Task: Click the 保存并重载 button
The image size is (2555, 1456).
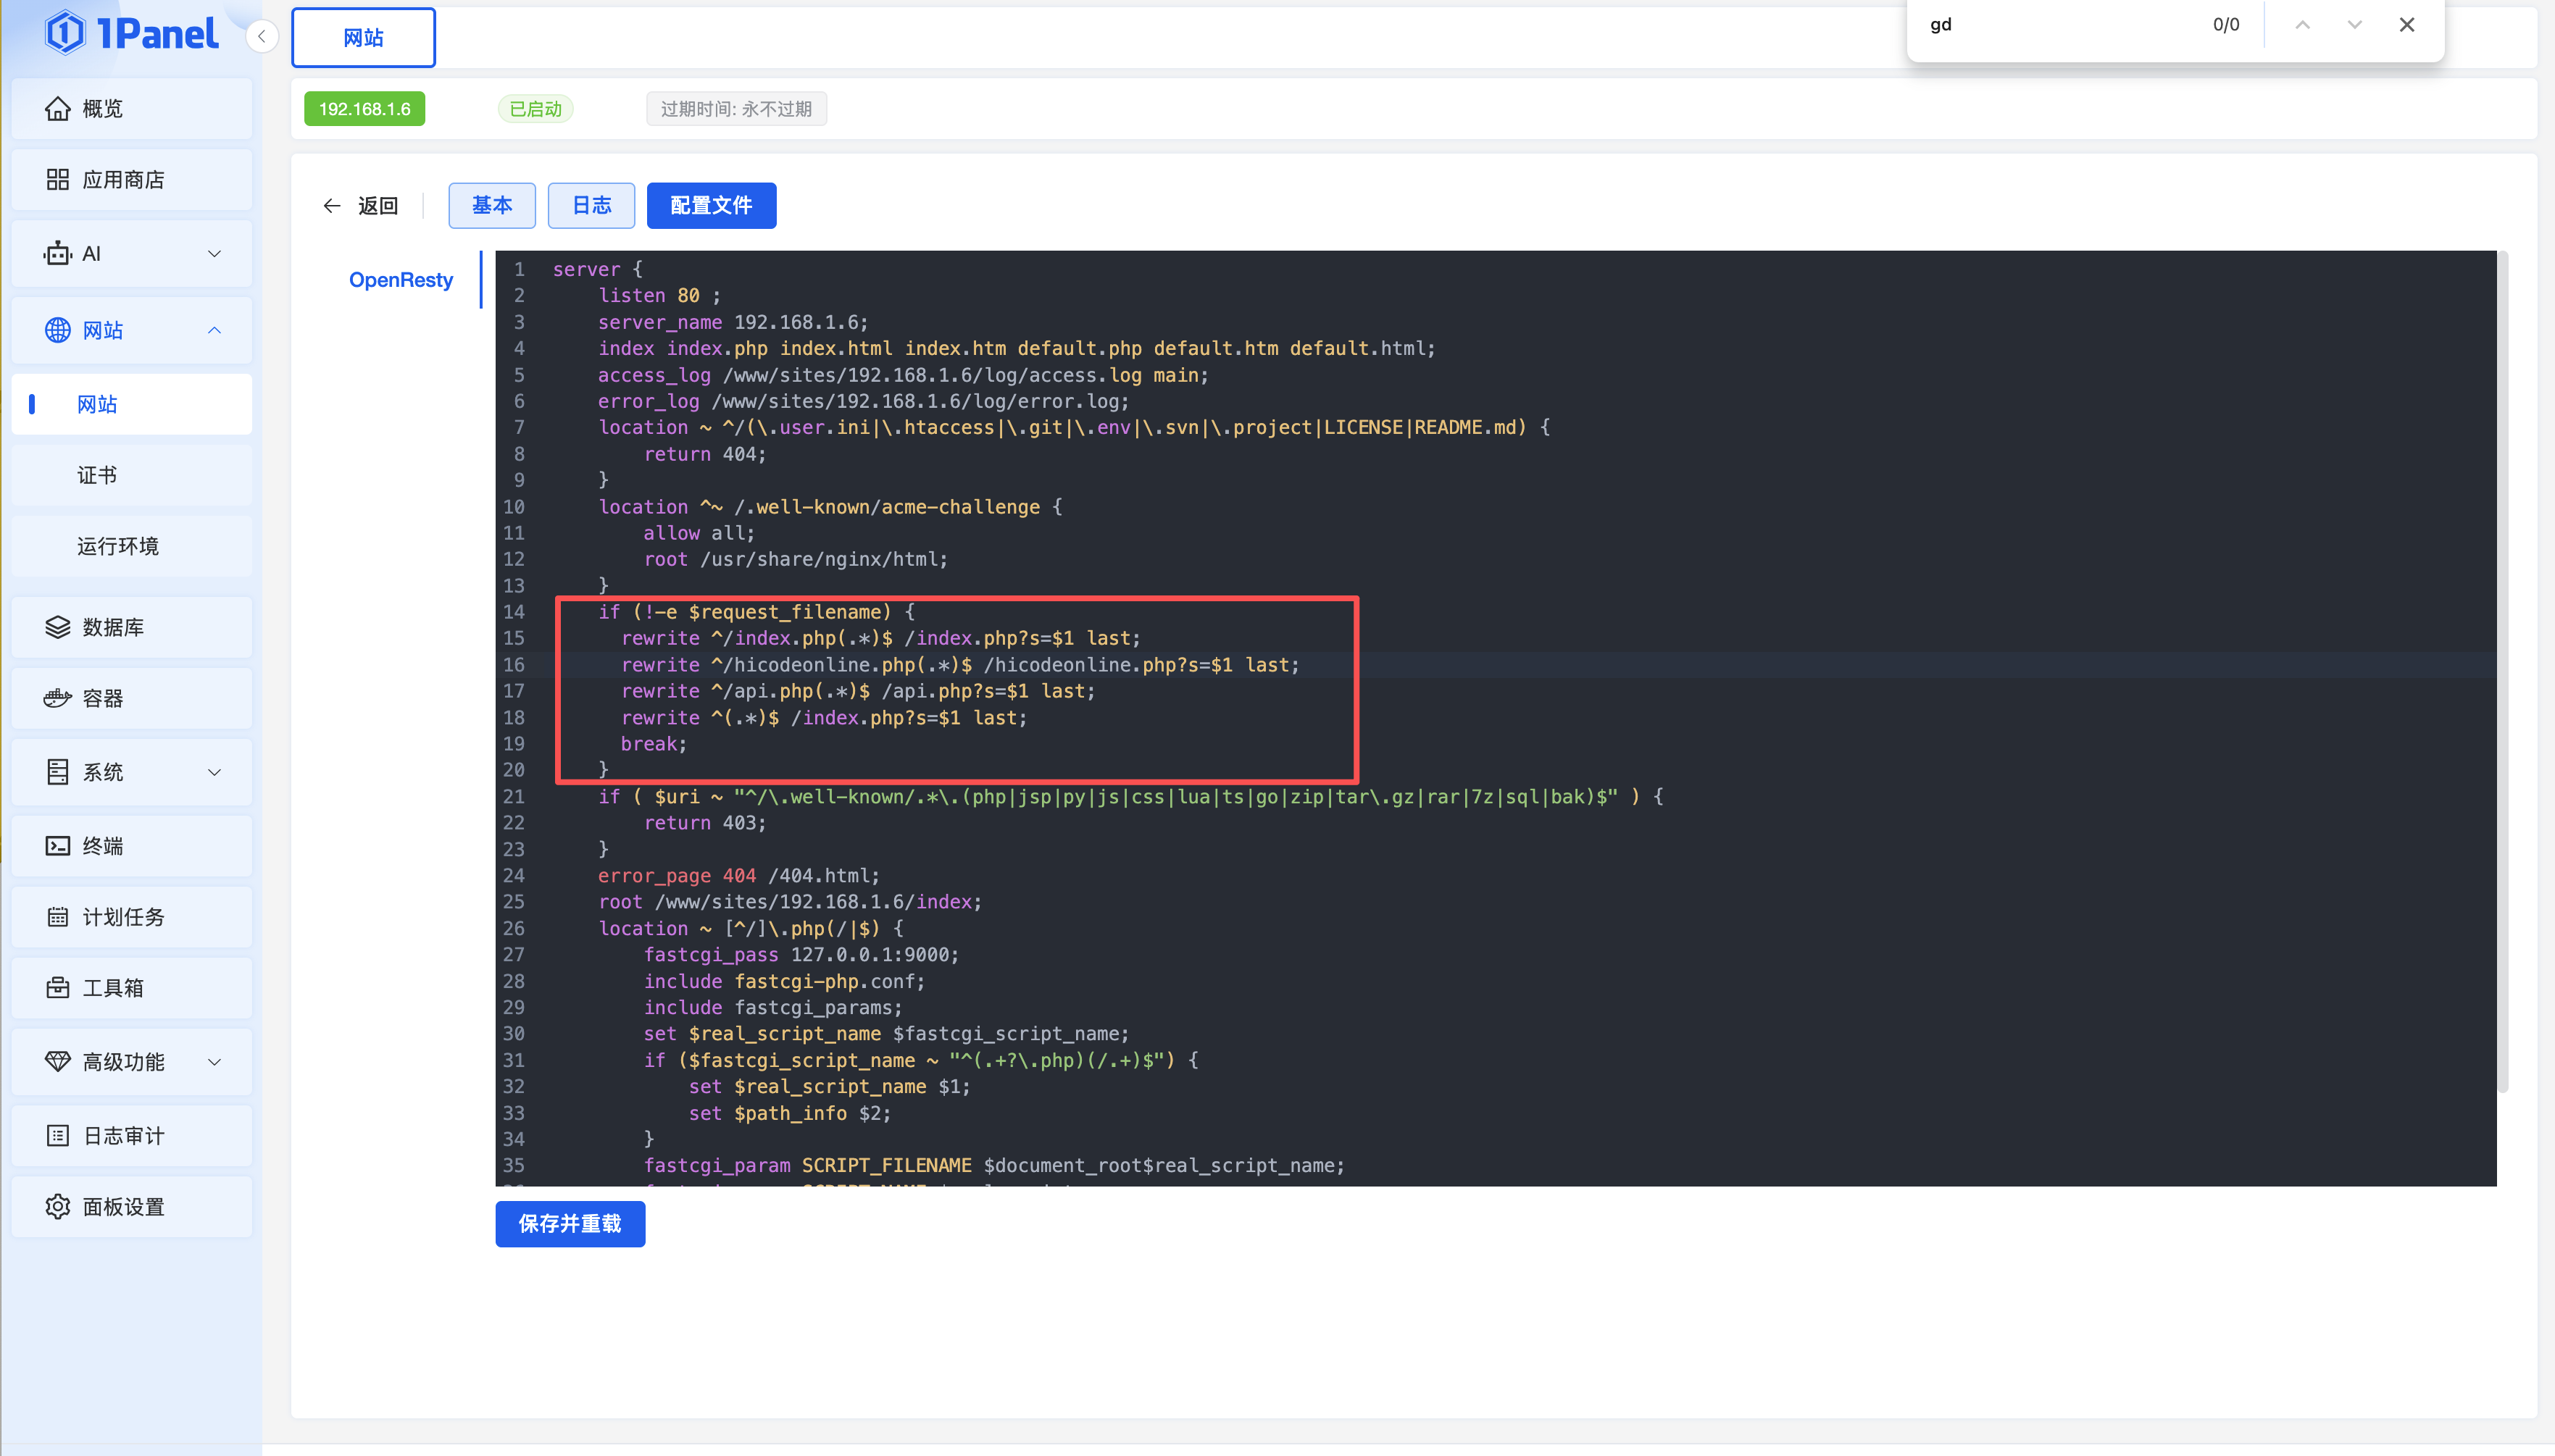Action: tap(570, 1224)
